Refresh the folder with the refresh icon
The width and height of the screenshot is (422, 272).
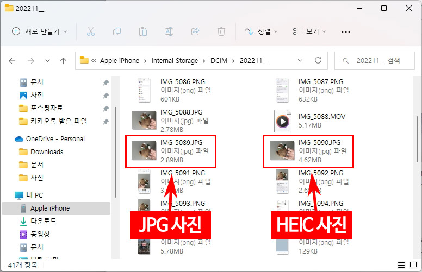[318, 60]
